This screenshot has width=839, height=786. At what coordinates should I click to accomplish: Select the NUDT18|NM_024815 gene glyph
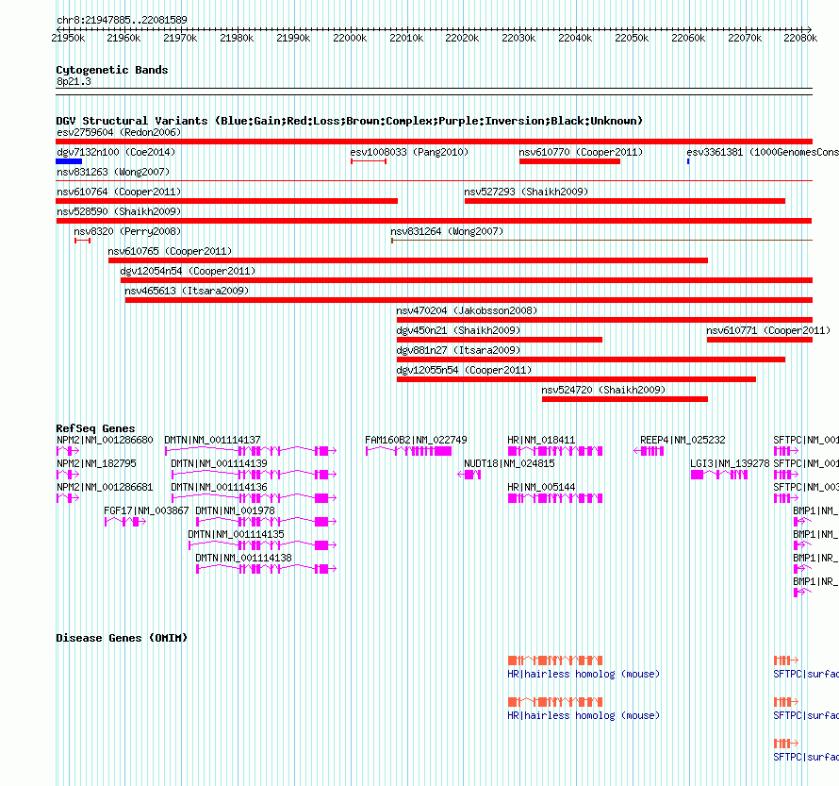pyautogui.click(x=469, y=475)
